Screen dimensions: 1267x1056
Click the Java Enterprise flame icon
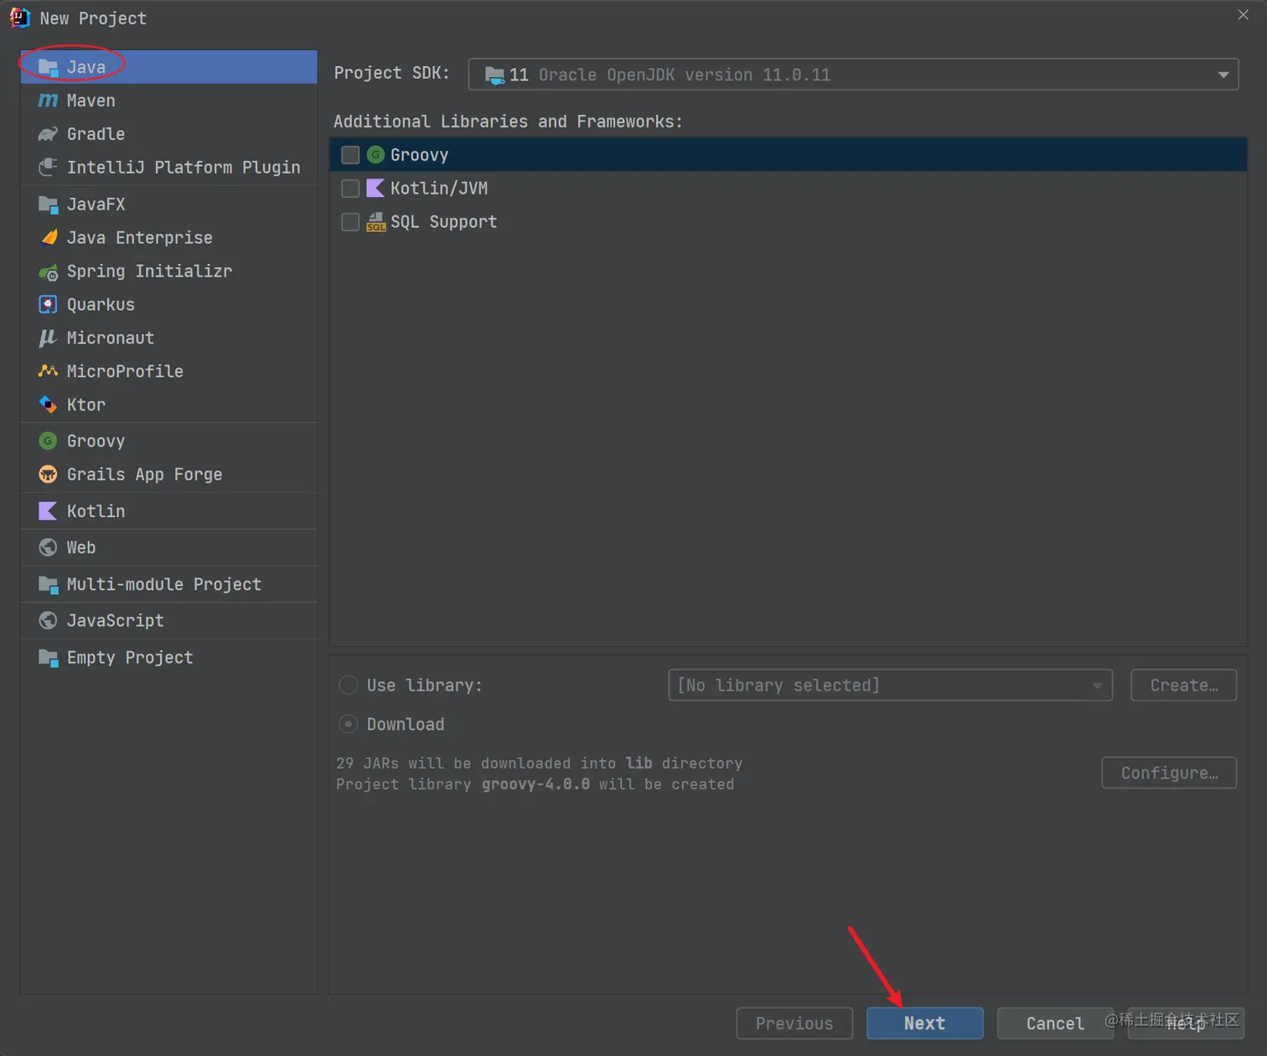tap(49, 237)
